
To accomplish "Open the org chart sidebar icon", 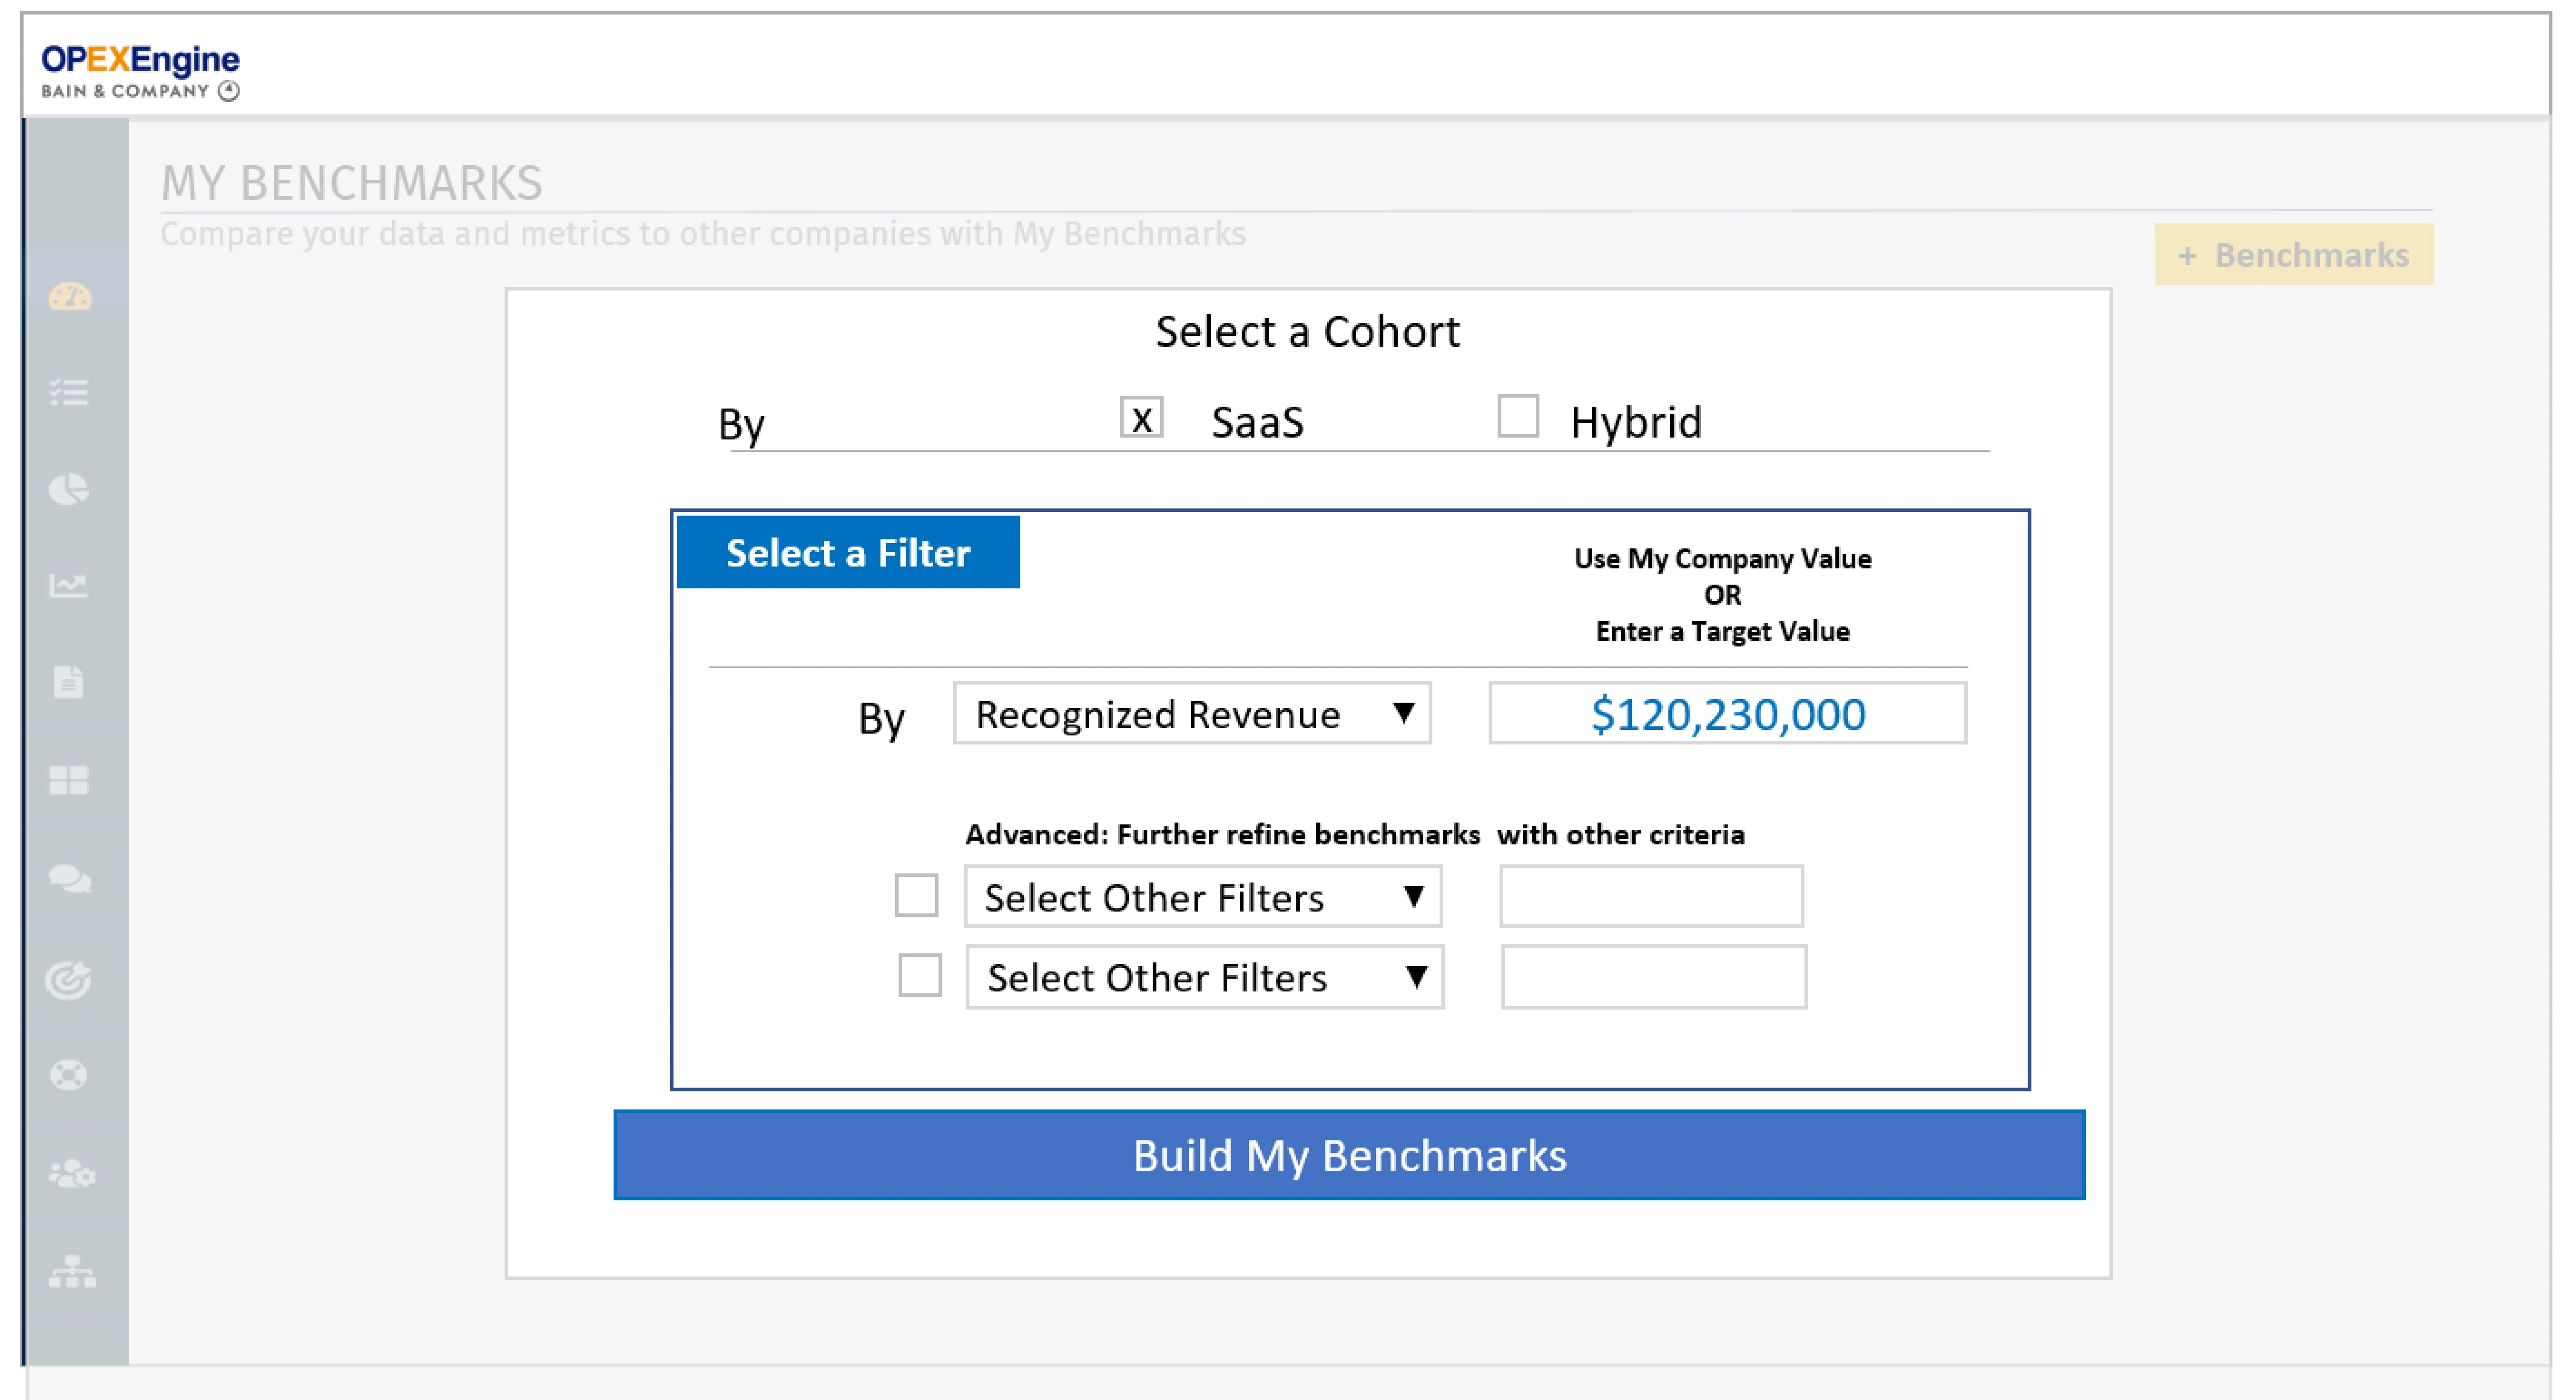I will pyautogui.click(x=72, y=1272).
